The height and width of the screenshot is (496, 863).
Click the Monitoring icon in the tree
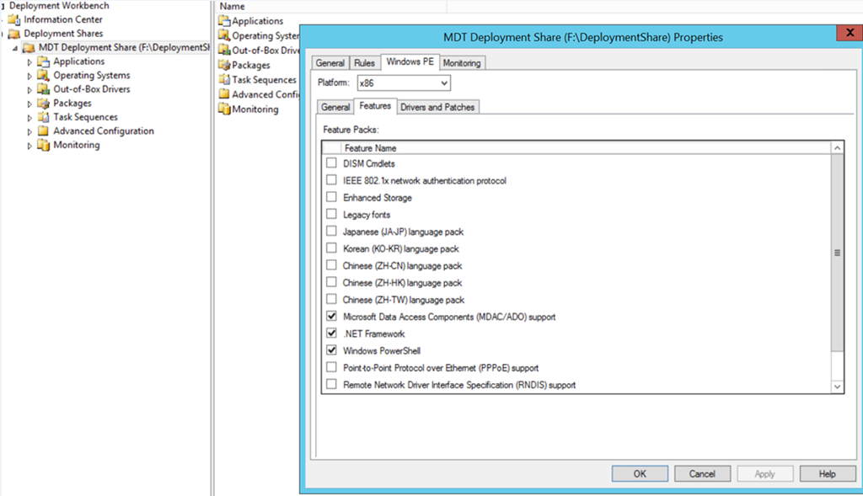pos(43,145)
